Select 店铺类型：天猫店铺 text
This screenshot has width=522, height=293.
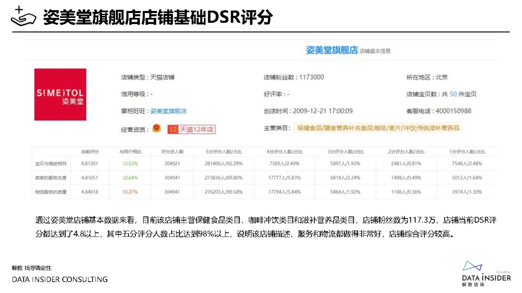(148, 77)
